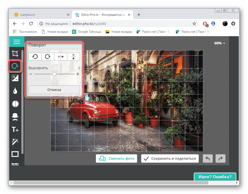Open the second Новая вкладка bookmark with picture icon
The image size is (248, 194).
119,32
